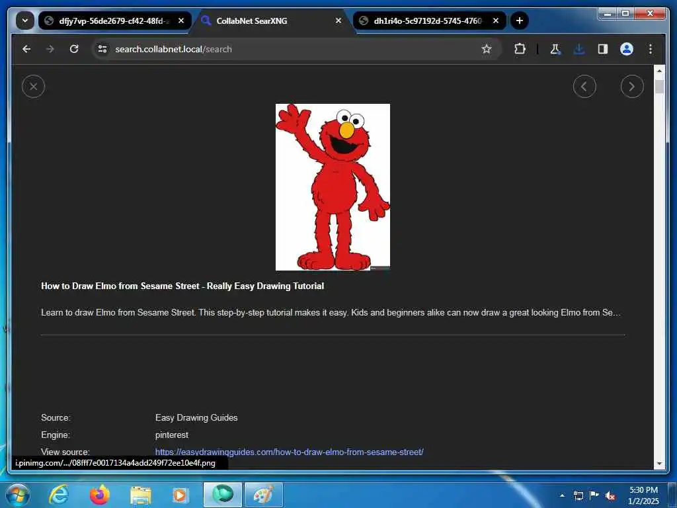Close the dfjy7vp tab

(x=181, y=21)
